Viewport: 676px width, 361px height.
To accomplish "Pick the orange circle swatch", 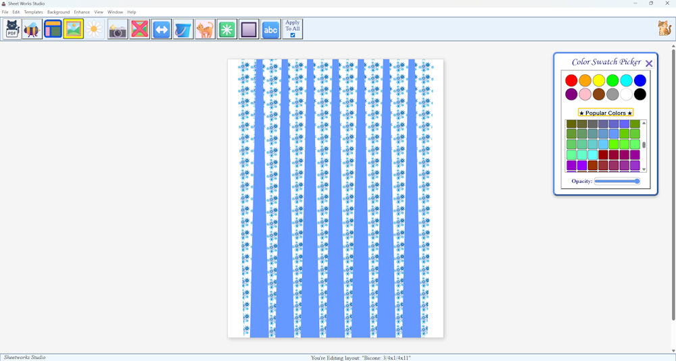I will click(x=585, y=80).
